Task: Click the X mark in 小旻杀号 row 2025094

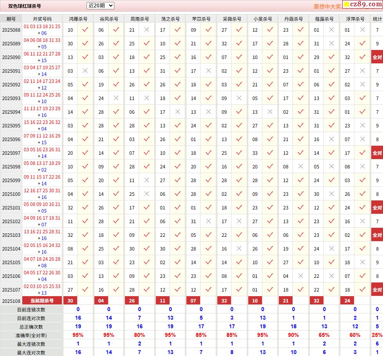Action: (270, 112)
